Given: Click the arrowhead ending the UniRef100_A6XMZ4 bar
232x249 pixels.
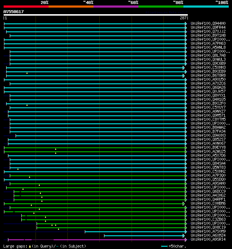Looking at the screenshot, I should pyautogui.click(x=184, y=236).
